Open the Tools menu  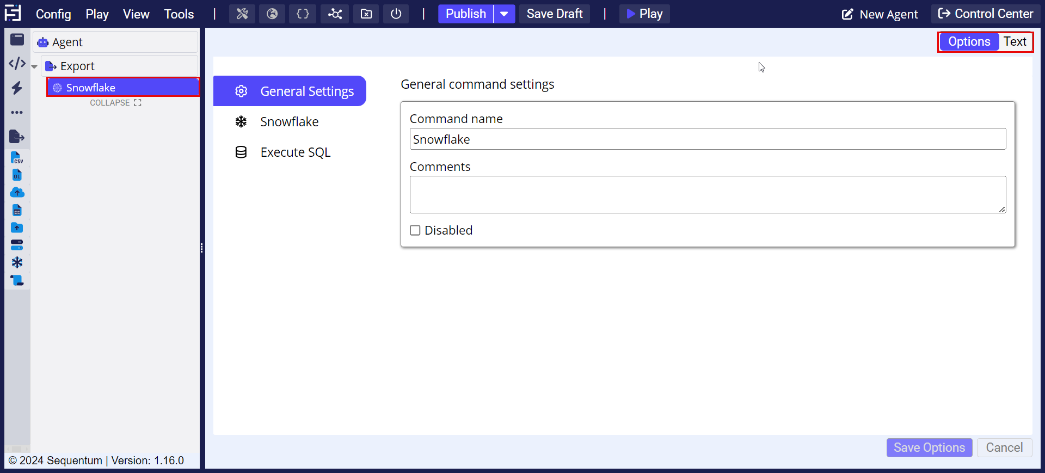click(x=179, y=14)
